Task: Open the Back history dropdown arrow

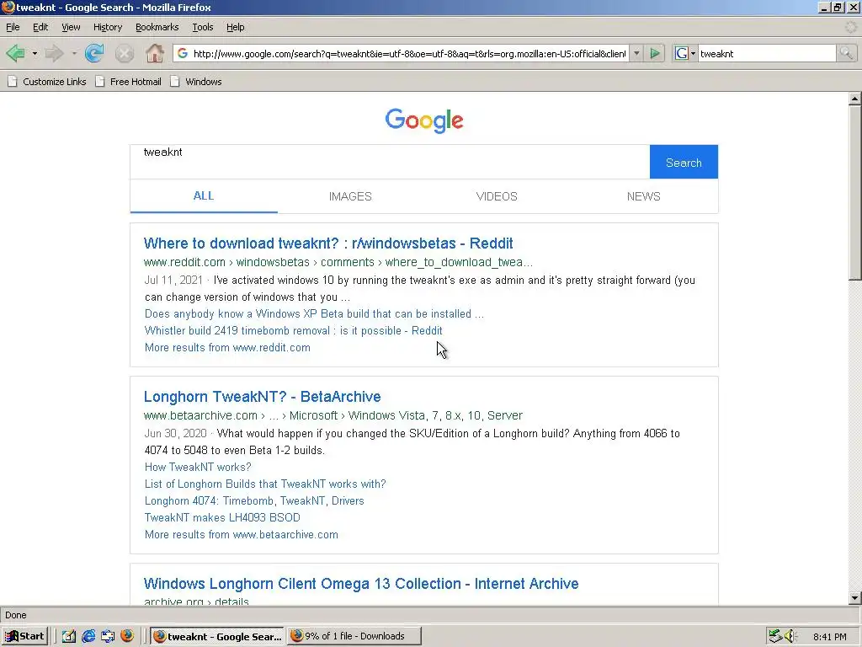Action: (35, 53)
